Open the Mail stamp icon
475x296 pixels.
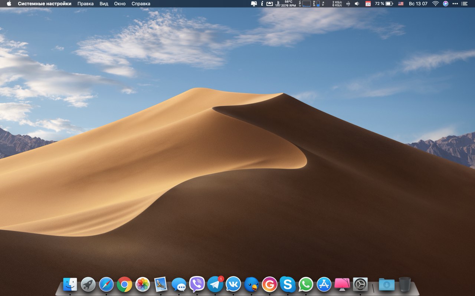161,284
